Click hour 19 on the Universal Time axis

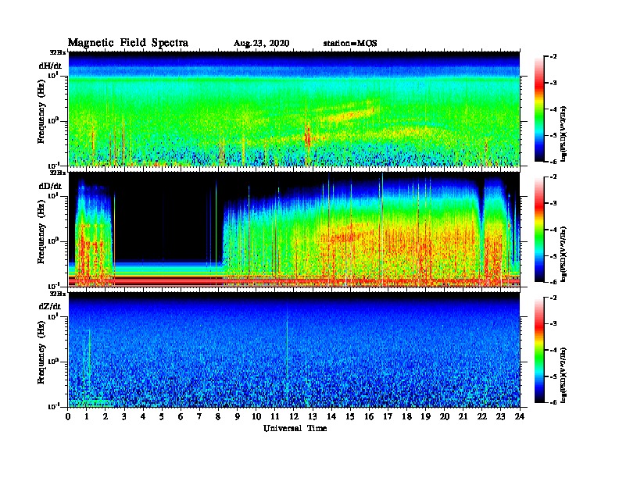(425, 416)
